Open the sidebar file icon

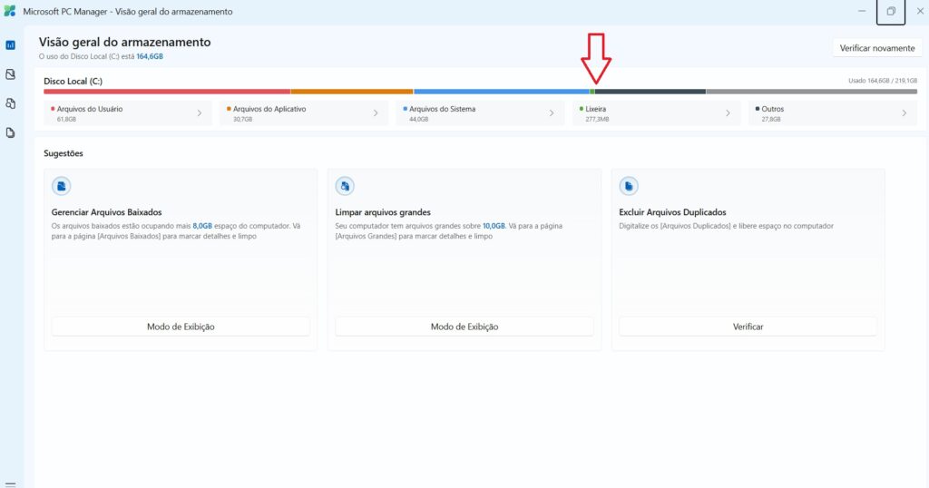[11, 132]
